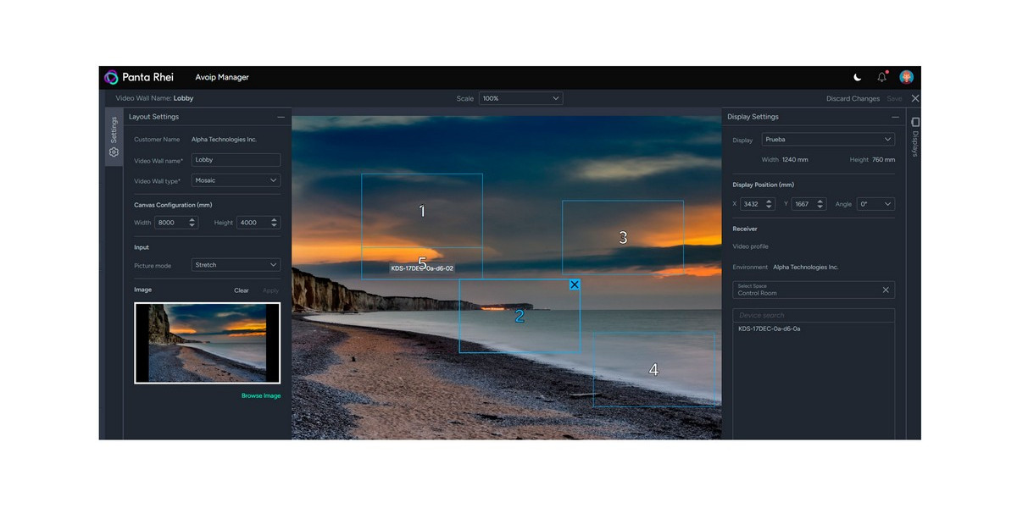Click the Device search field
Viewport: 1017px width, 508px height.
[813, 315]
